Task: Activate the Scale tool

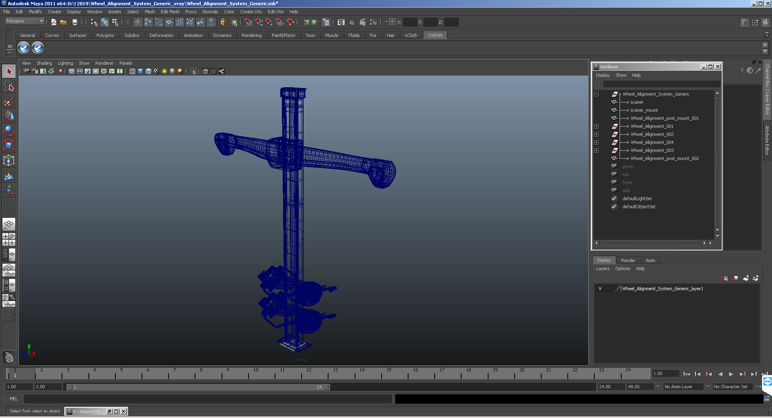Action: coord(9,145)
